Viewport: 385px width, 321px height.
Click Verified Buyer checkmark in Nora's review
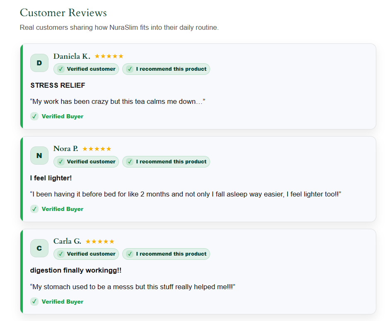coord(34,209)
